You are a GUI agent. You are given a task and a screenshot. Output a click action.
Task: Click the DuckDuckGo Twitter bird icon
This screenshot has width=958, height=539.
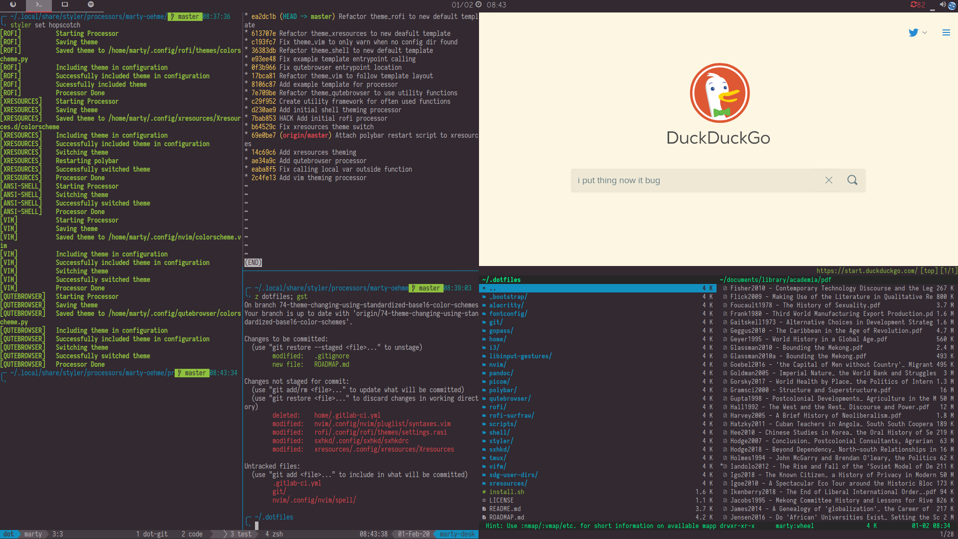pos(913,32)
